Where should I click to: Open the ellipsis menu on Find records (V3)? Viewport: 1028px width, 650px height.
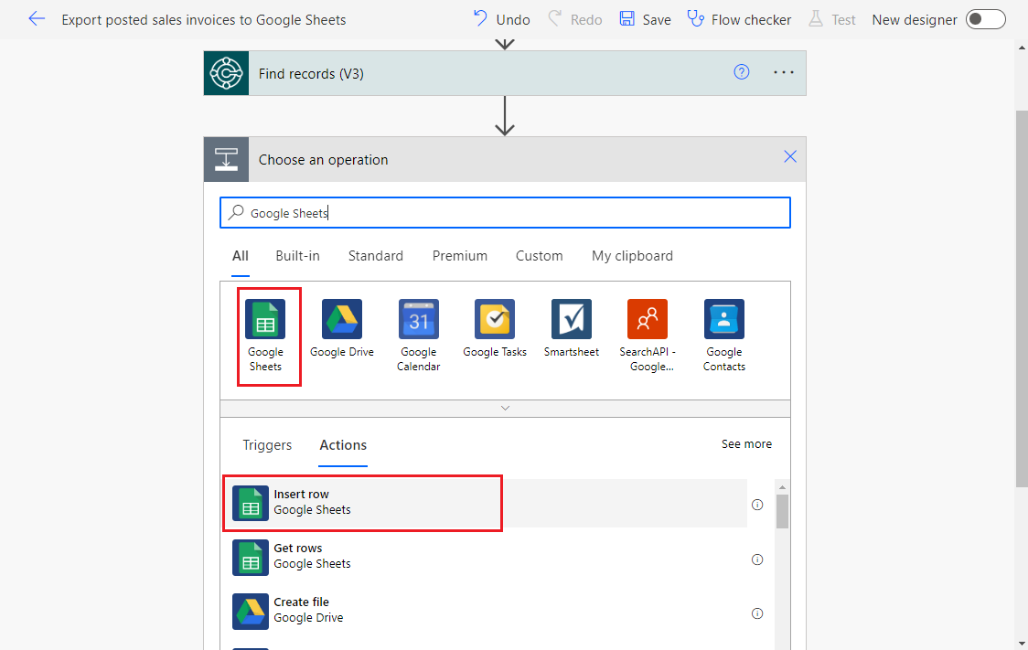(783, 72)
